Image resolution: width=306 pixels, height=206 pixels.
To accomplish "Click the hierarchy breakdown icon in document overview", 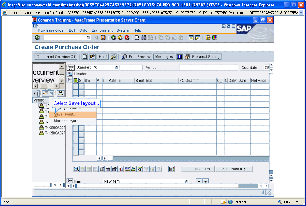I will point(61,94).
